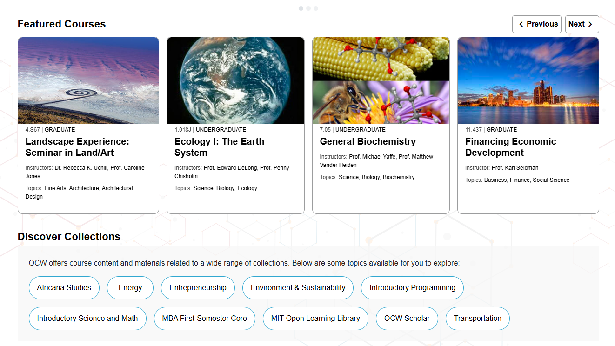Open the Introductory Programming collection
Image resolution: width=615 pixels, height=346 pixels.
pos(412,288)
